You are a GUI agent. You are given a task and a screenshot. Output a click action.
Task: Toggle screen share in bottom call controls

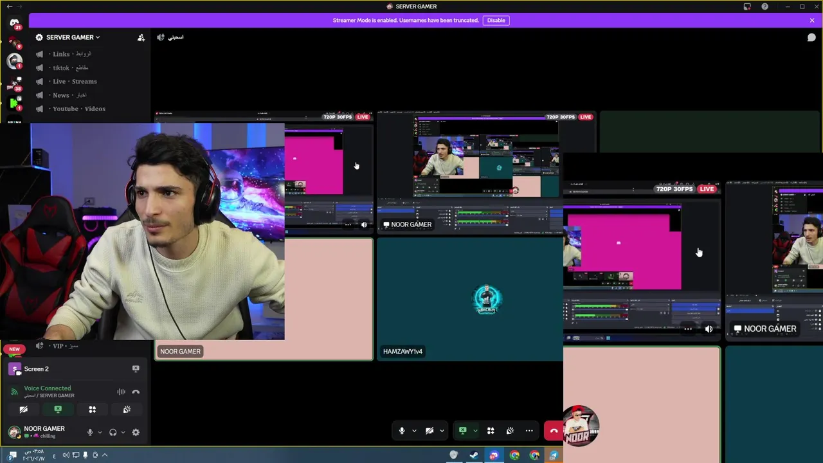tap(462, 431)
